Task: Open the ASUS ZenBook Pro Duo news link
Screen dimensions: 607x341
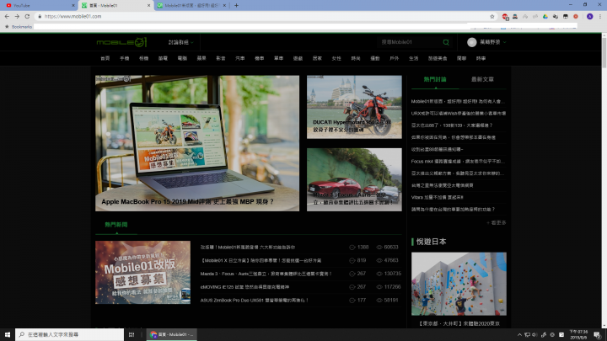Action: 254,300
